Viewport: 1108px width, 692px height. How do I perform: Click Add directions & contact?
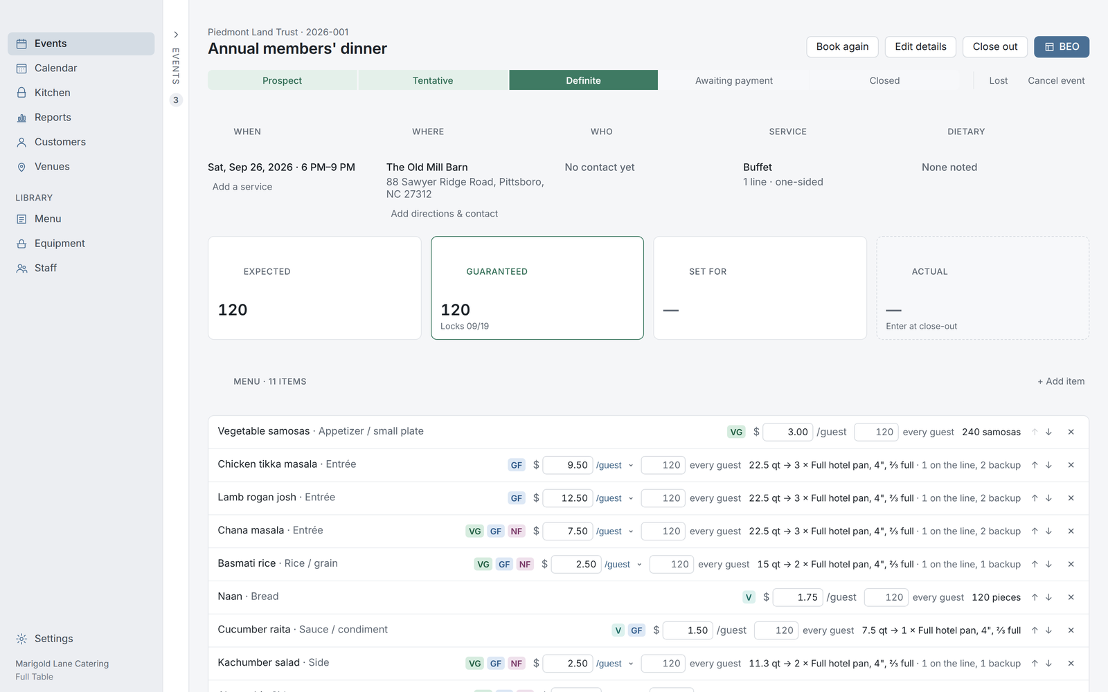pyautogui.click(x=444, y=214)
